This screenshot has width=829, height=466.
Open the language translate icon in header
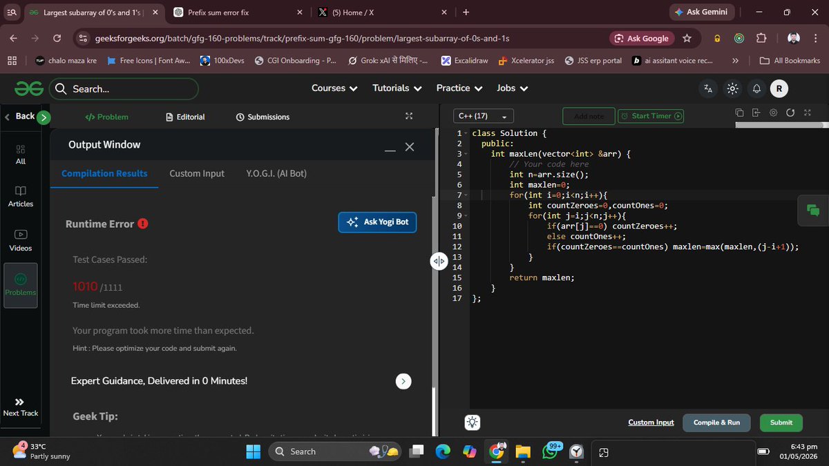click(708, 88)
